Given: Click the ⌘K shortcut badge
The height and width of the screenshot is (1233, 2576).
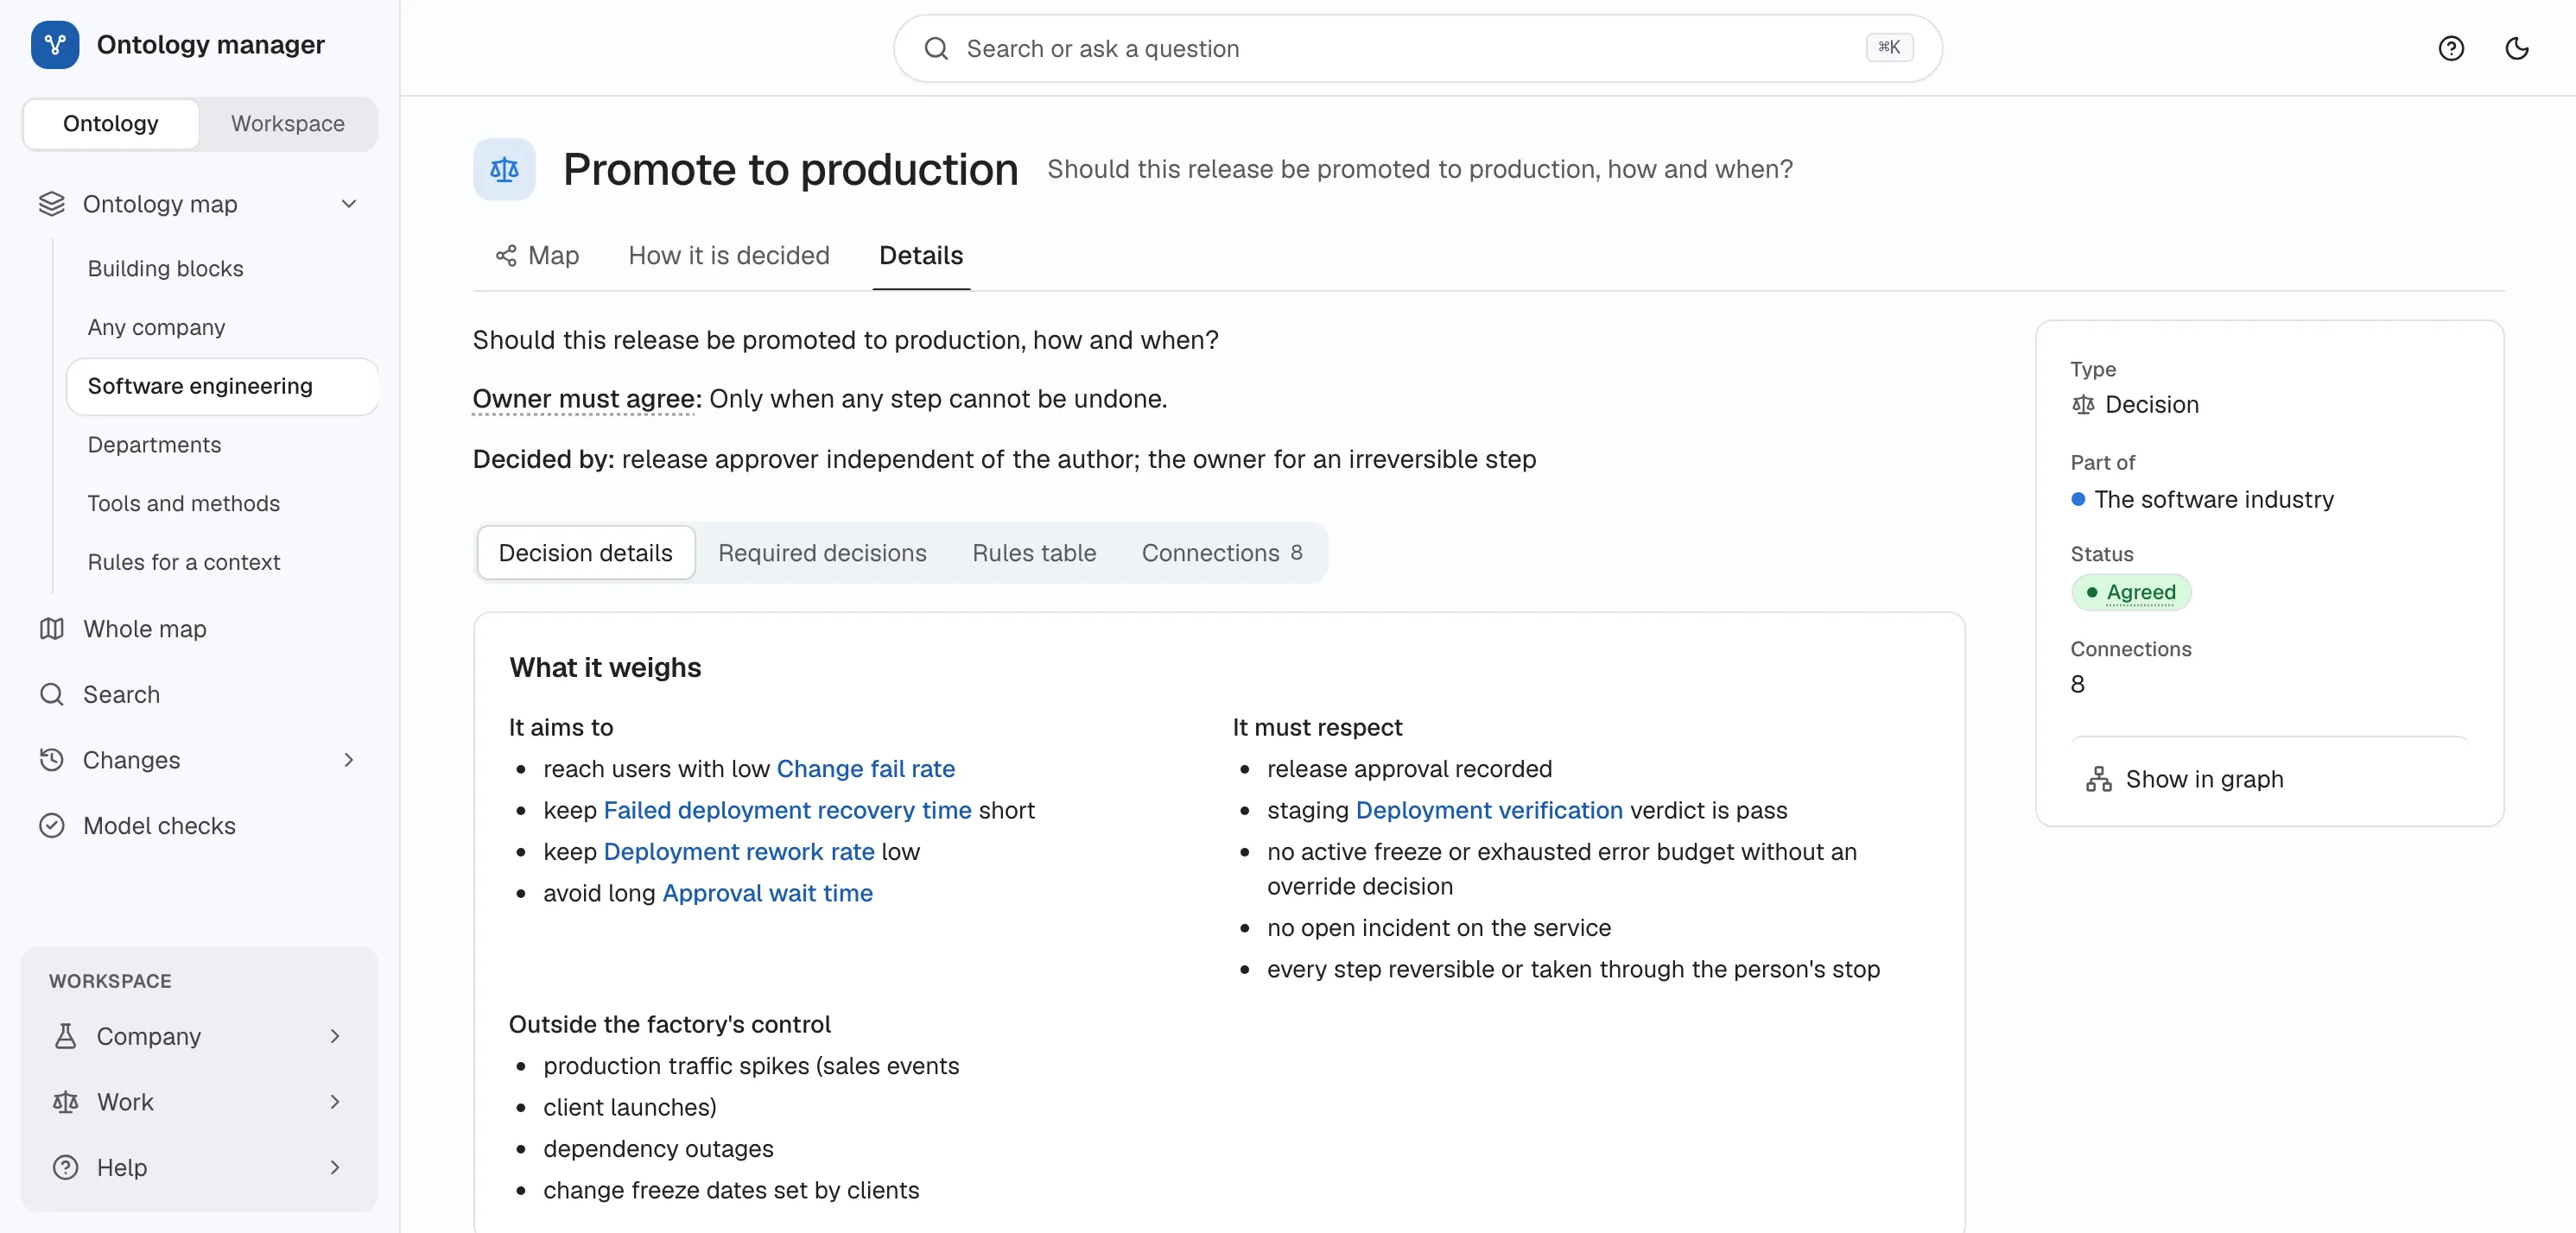Looking at the screenshot, I should pyautogui.click(x=1889, y=47).
